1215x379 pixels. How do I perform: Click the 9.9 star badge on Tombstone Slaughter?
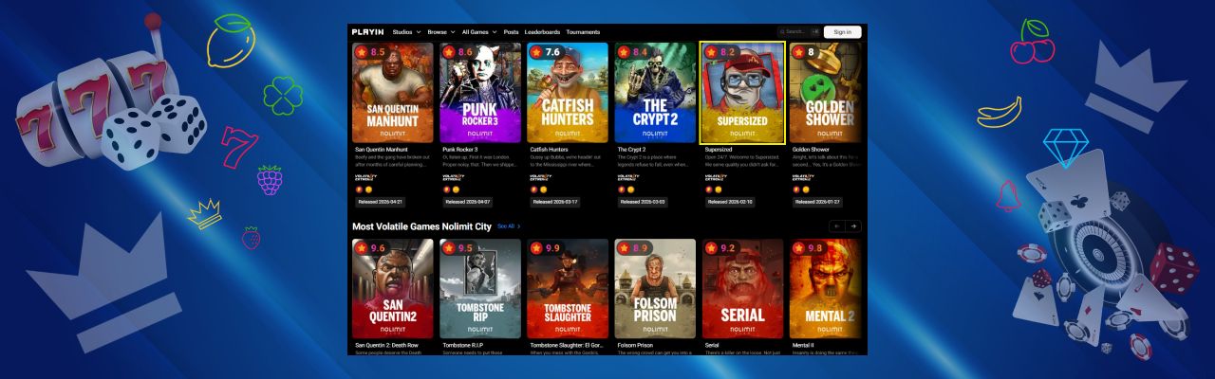(546, 248)
